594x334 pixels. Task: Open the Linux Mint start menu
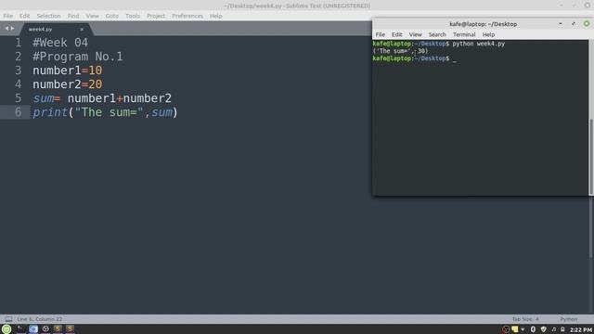[x=6, y=329]
